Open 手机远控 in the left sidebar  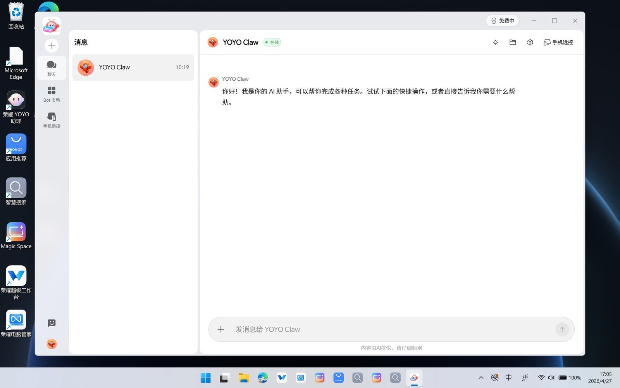52,120
